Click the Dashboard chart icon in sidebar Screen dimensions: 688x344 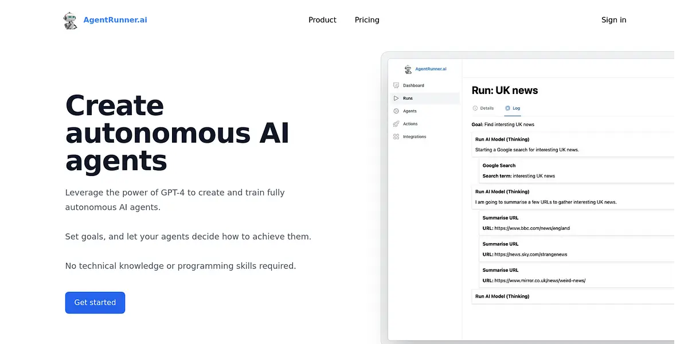coord(396,85)
